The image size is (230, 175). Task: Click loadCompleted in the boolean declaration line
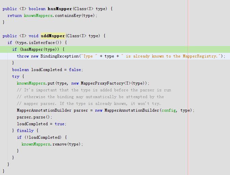click(x=46, y=70)
